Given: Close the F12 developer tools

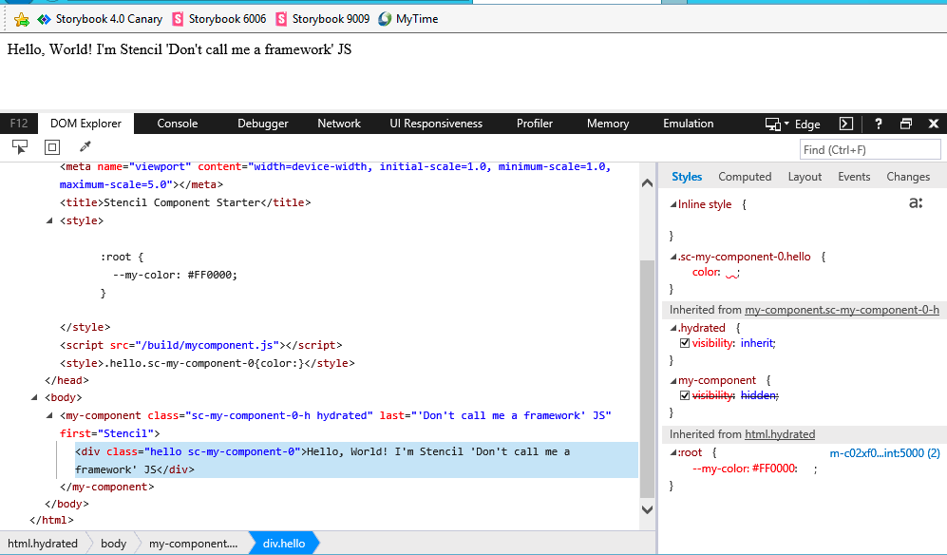Looking at the screenshot, I should [x=933, y=124].
